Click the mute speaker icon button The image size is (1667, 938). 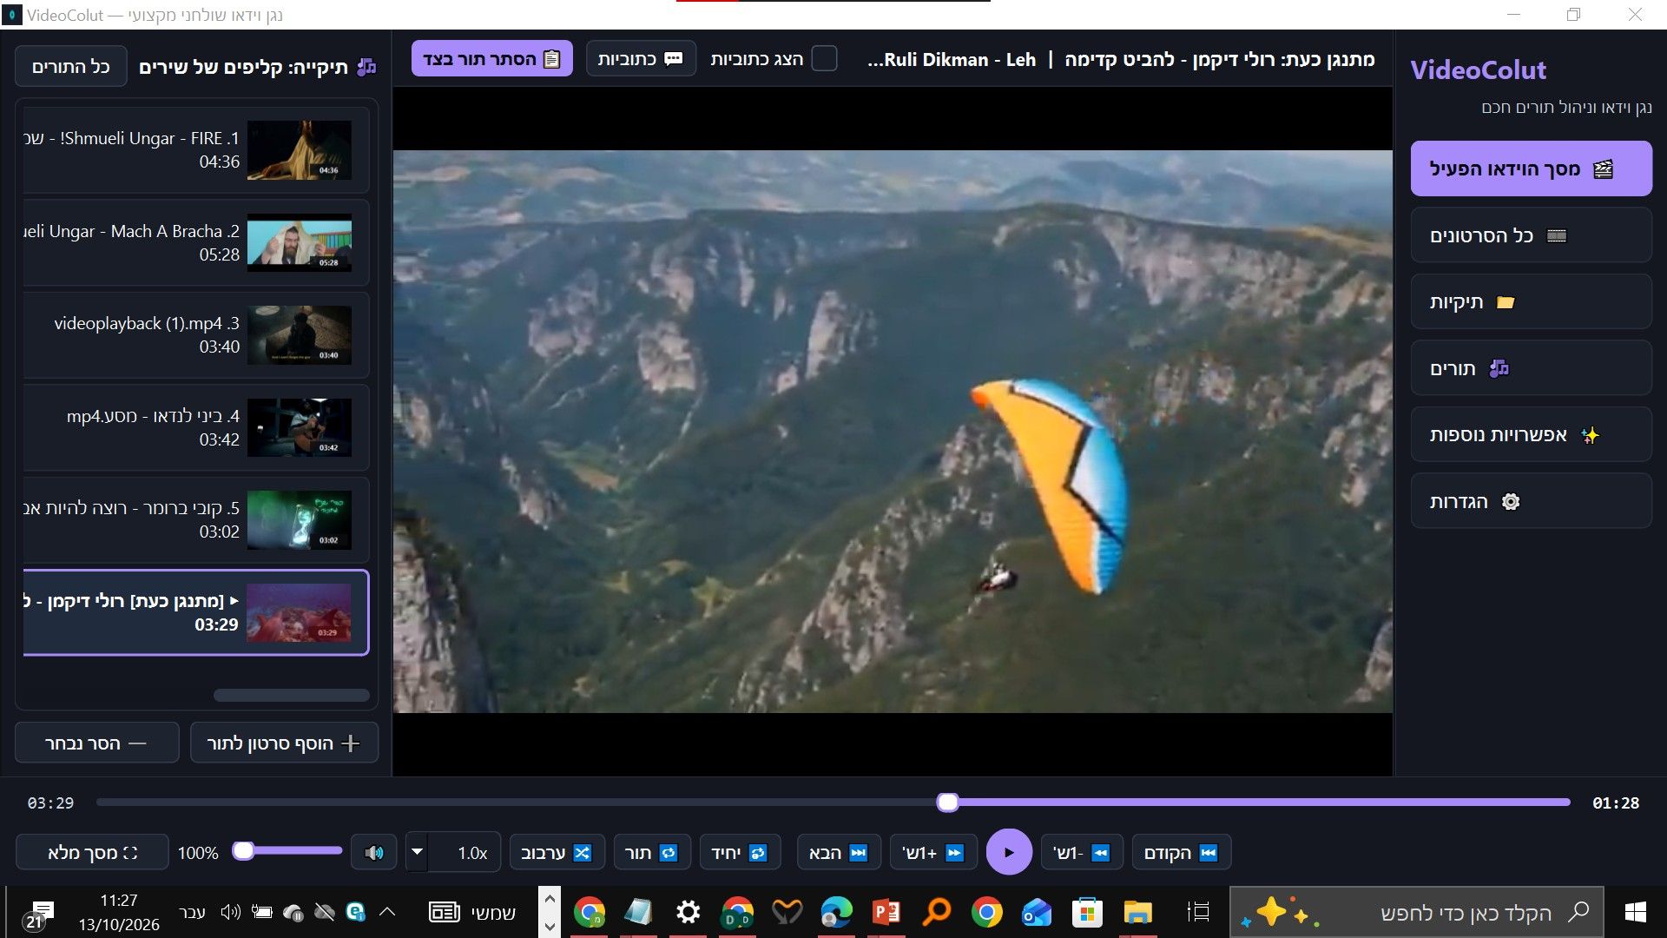point(374,853)
